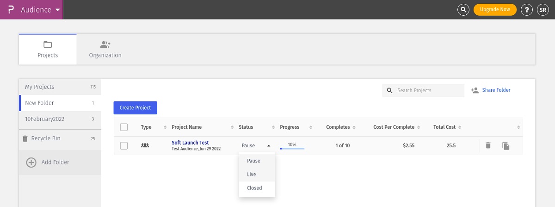Image resolution: width=555 pixels, height=207 pixels.
Task: Tick the select-all checkbox in table header
Action: coord(124,127)
